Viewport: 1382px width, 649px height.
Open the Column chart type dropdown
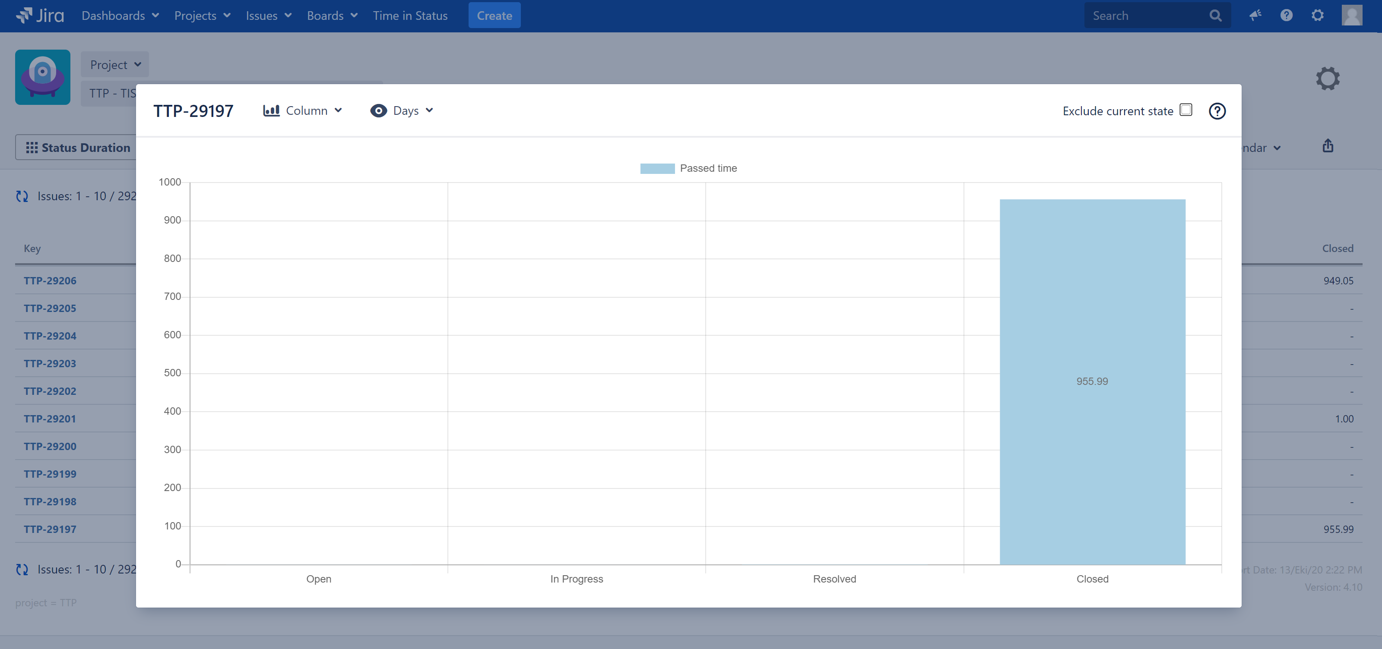click(x=303, y=110)
